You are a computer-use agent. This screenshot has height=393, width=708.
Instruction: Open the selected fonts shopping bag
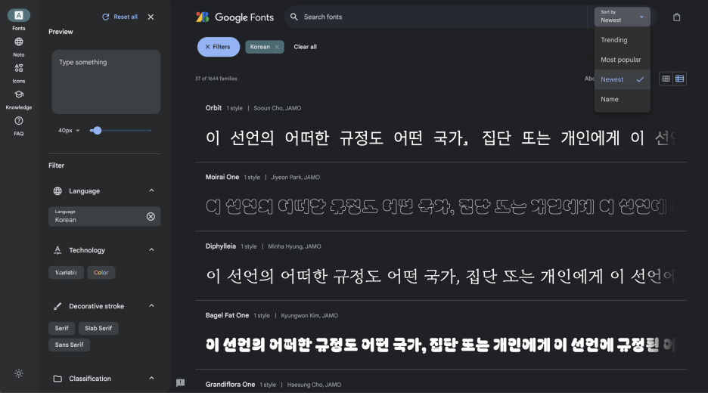point(676,17)
